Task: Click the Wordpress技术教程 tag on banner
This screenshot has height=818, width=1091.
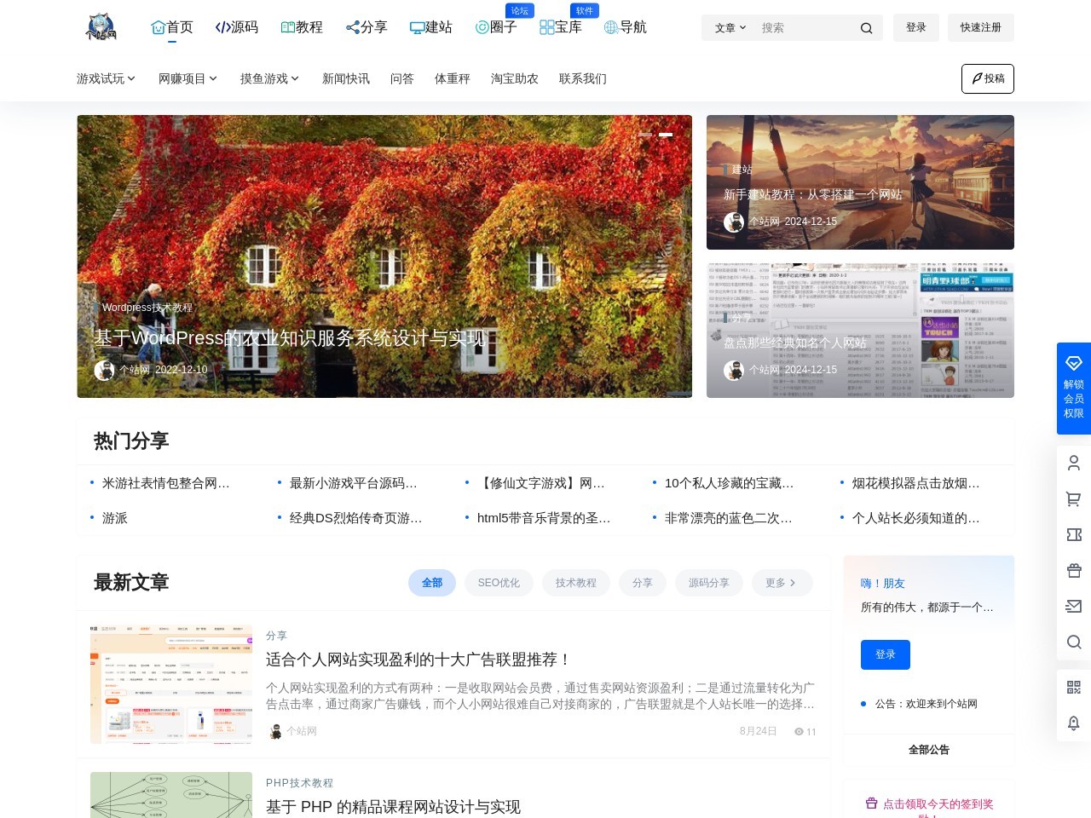Action: [x=147, y=308]
